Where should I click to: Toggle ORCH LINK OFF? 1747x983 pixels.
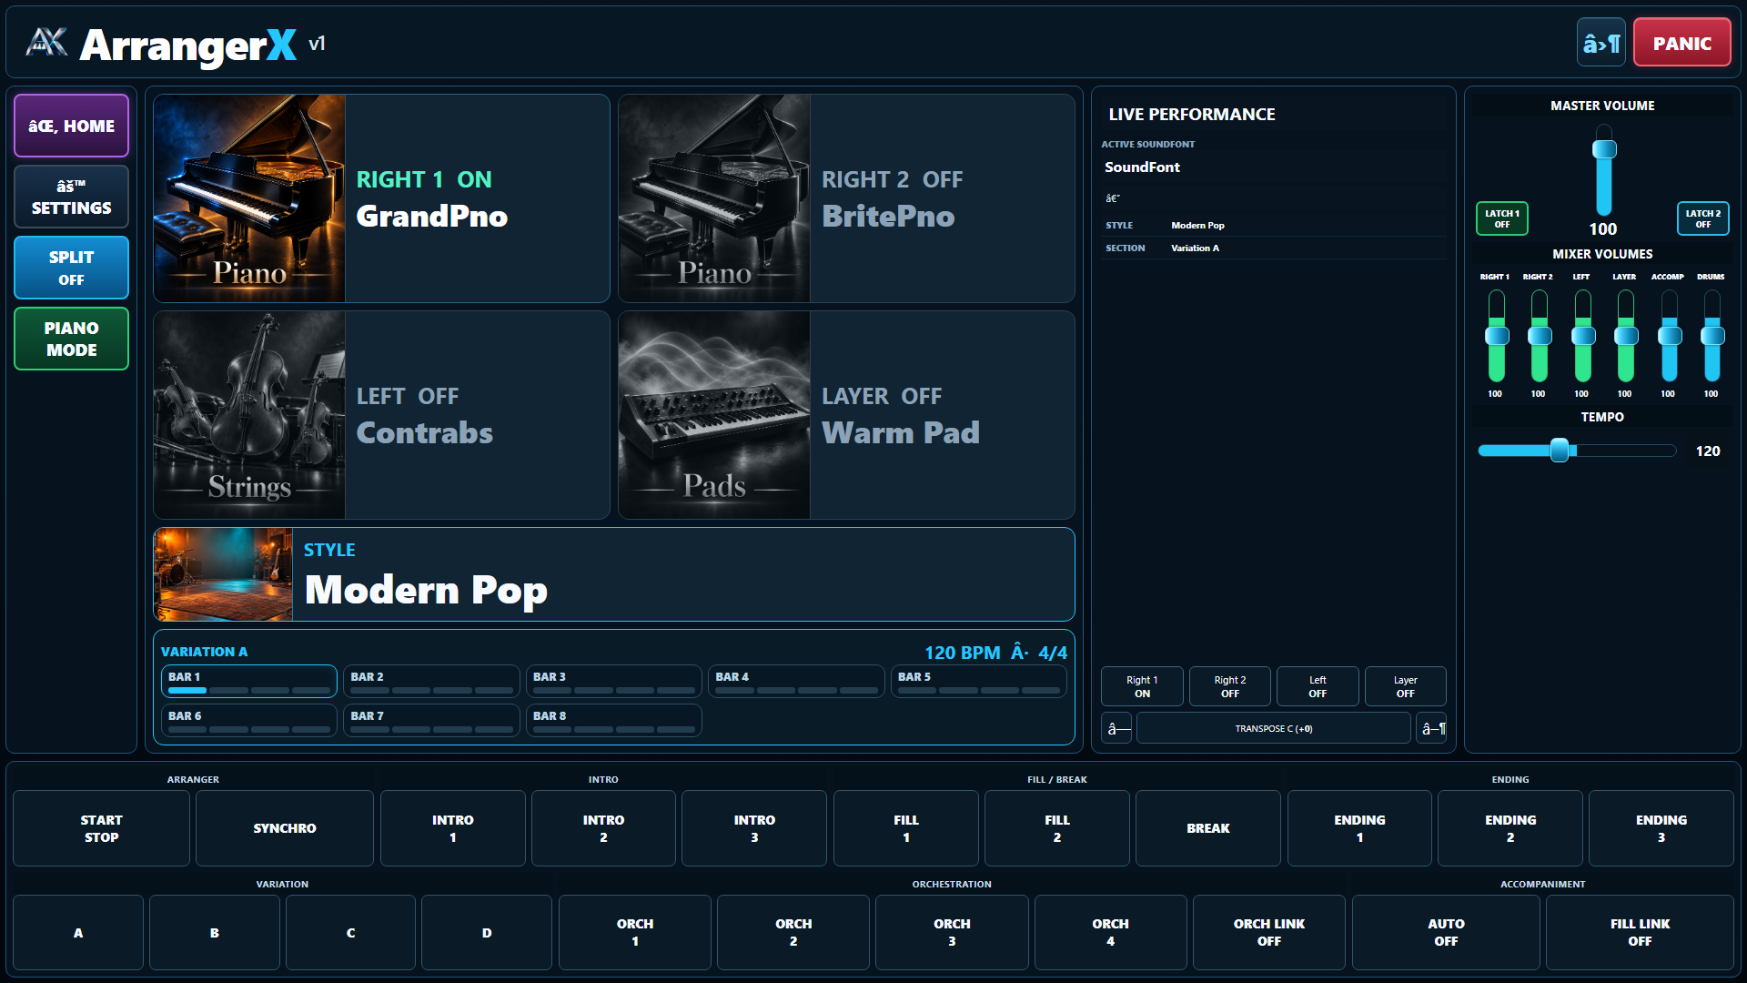point(1268,933)
